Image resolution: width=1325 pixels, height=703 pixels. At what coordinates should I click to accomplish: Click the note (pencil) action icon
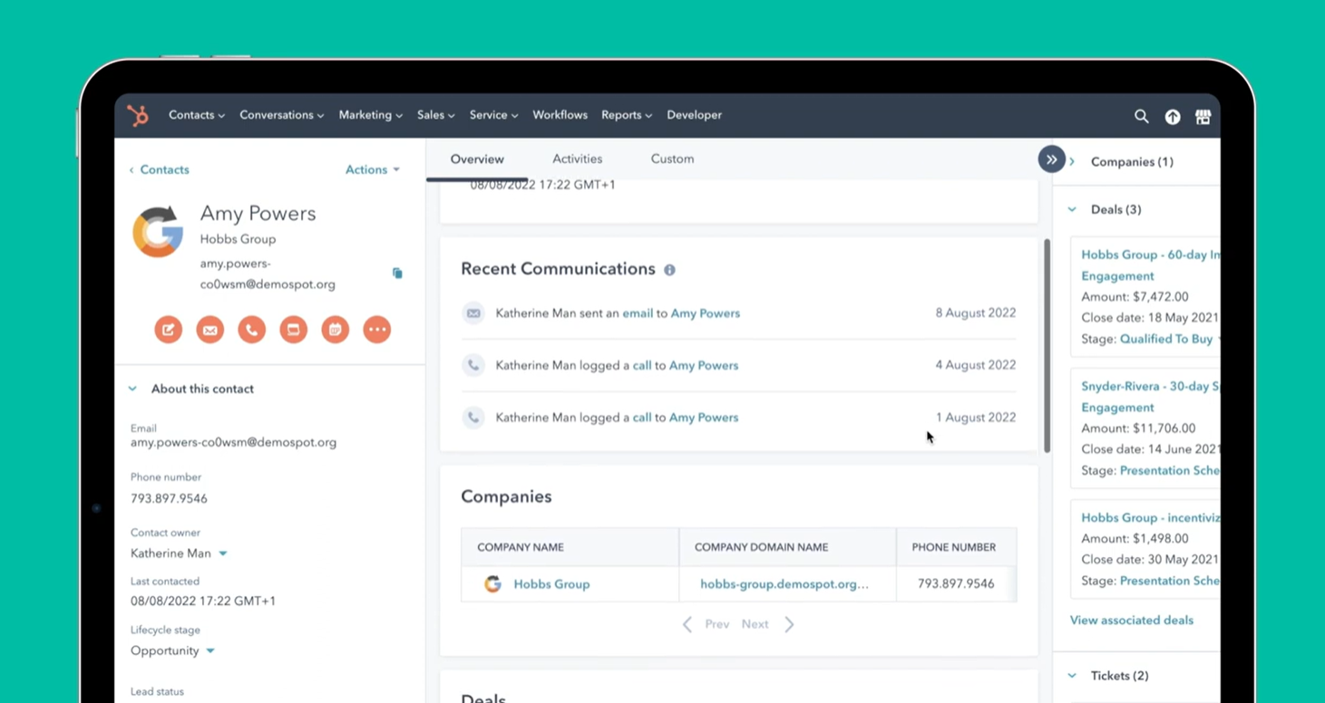coord(168,330)
